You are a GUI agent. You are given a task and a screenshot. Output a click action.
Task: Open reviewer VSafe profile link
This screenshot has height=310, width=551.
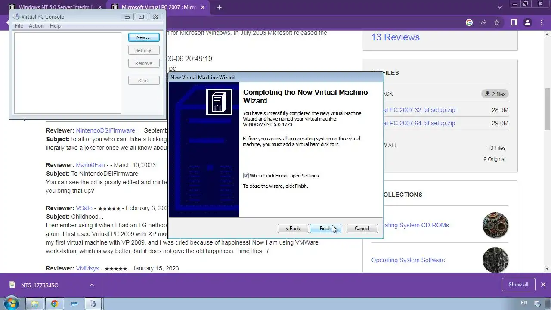click(84, 208)
